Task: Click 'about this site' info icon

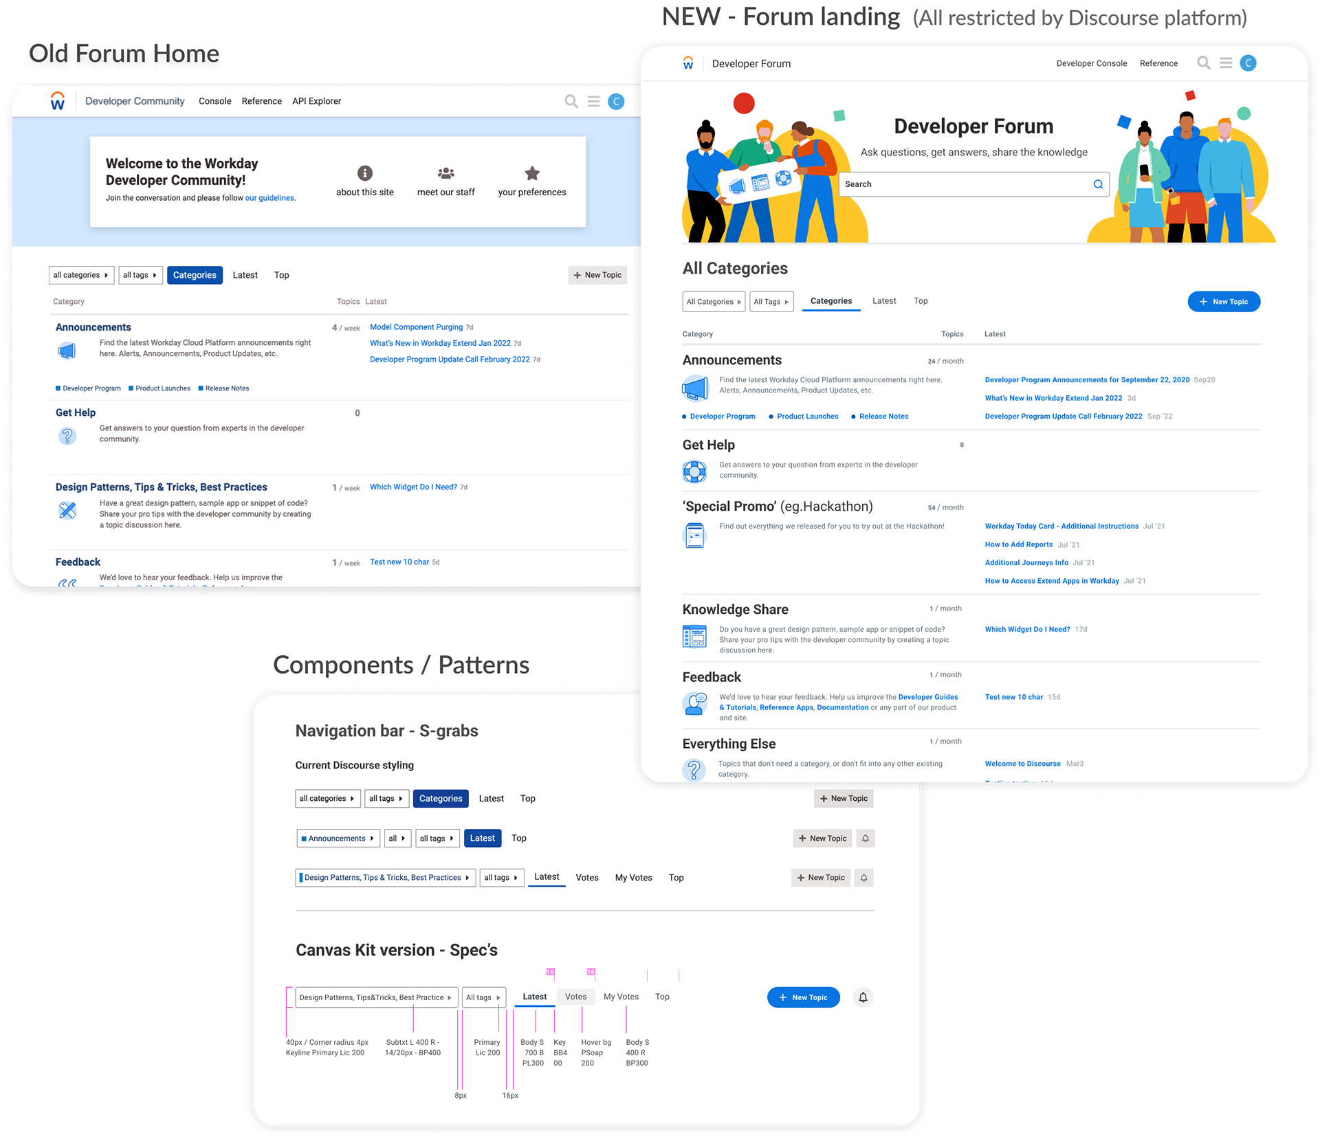Action: point(365,173)
